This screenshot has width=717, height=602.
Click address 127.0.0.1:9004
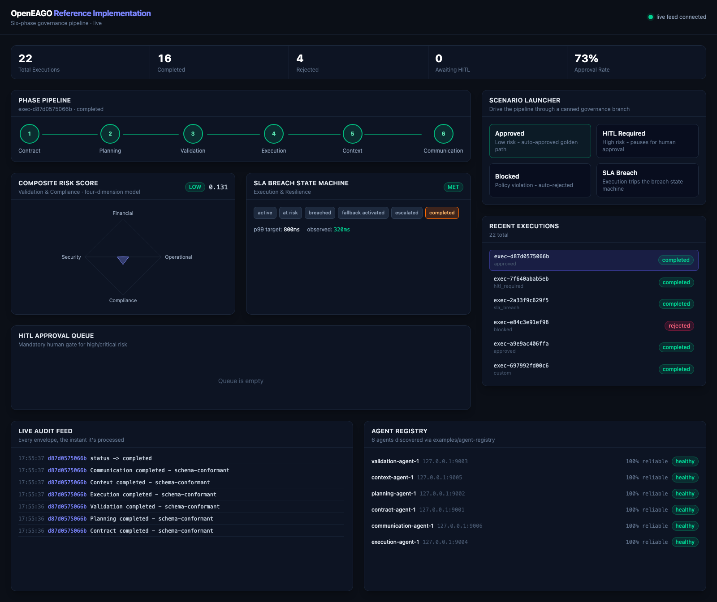[x=445, y=542]
